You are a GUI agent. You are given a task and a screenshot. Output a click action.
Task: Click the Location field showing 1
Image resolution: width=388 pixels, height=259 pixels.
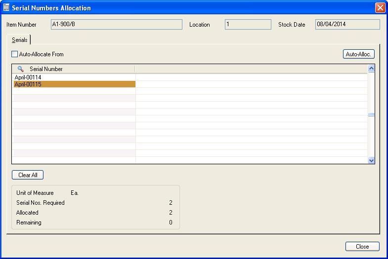click(x=248, y=25)
